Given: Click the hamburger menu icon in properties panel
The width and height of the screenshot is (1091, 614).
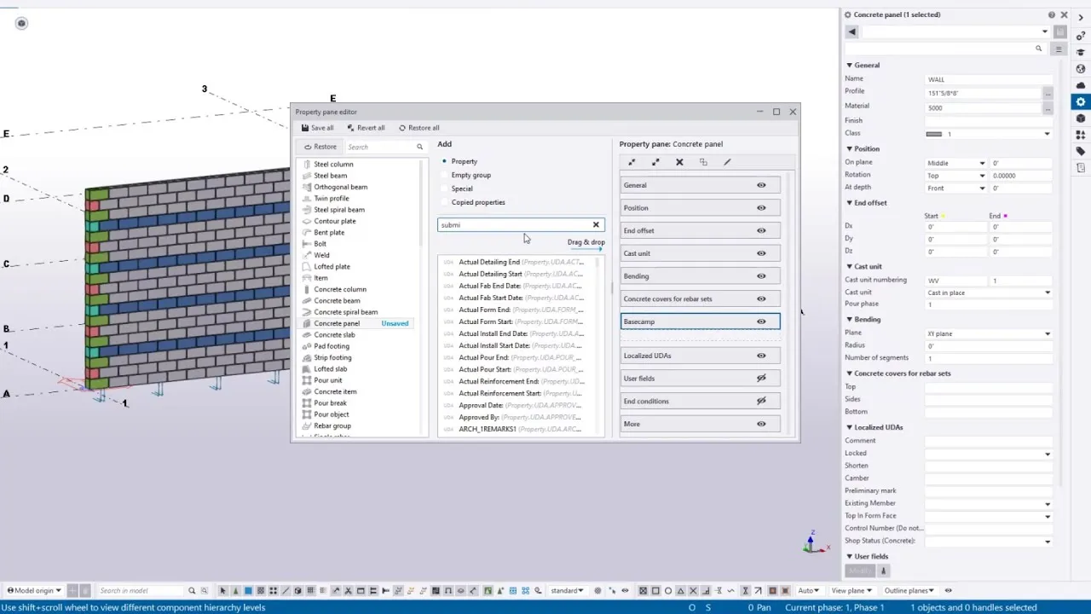Looking at the screenshot, I should point(1058,49).
